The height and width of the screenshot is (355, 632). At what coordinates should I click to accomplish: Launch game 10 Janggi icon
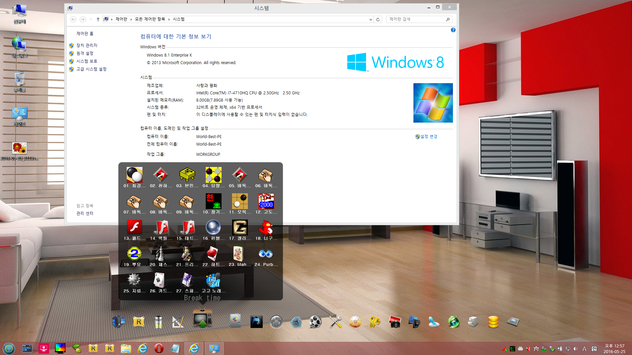coord(214,201)
